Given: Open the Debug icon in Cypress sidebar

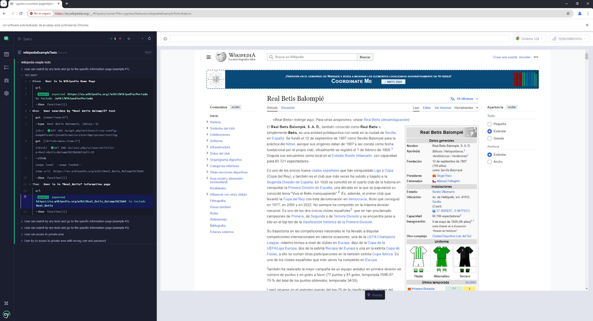Looking at the screenshot, I should coord(6,81).
